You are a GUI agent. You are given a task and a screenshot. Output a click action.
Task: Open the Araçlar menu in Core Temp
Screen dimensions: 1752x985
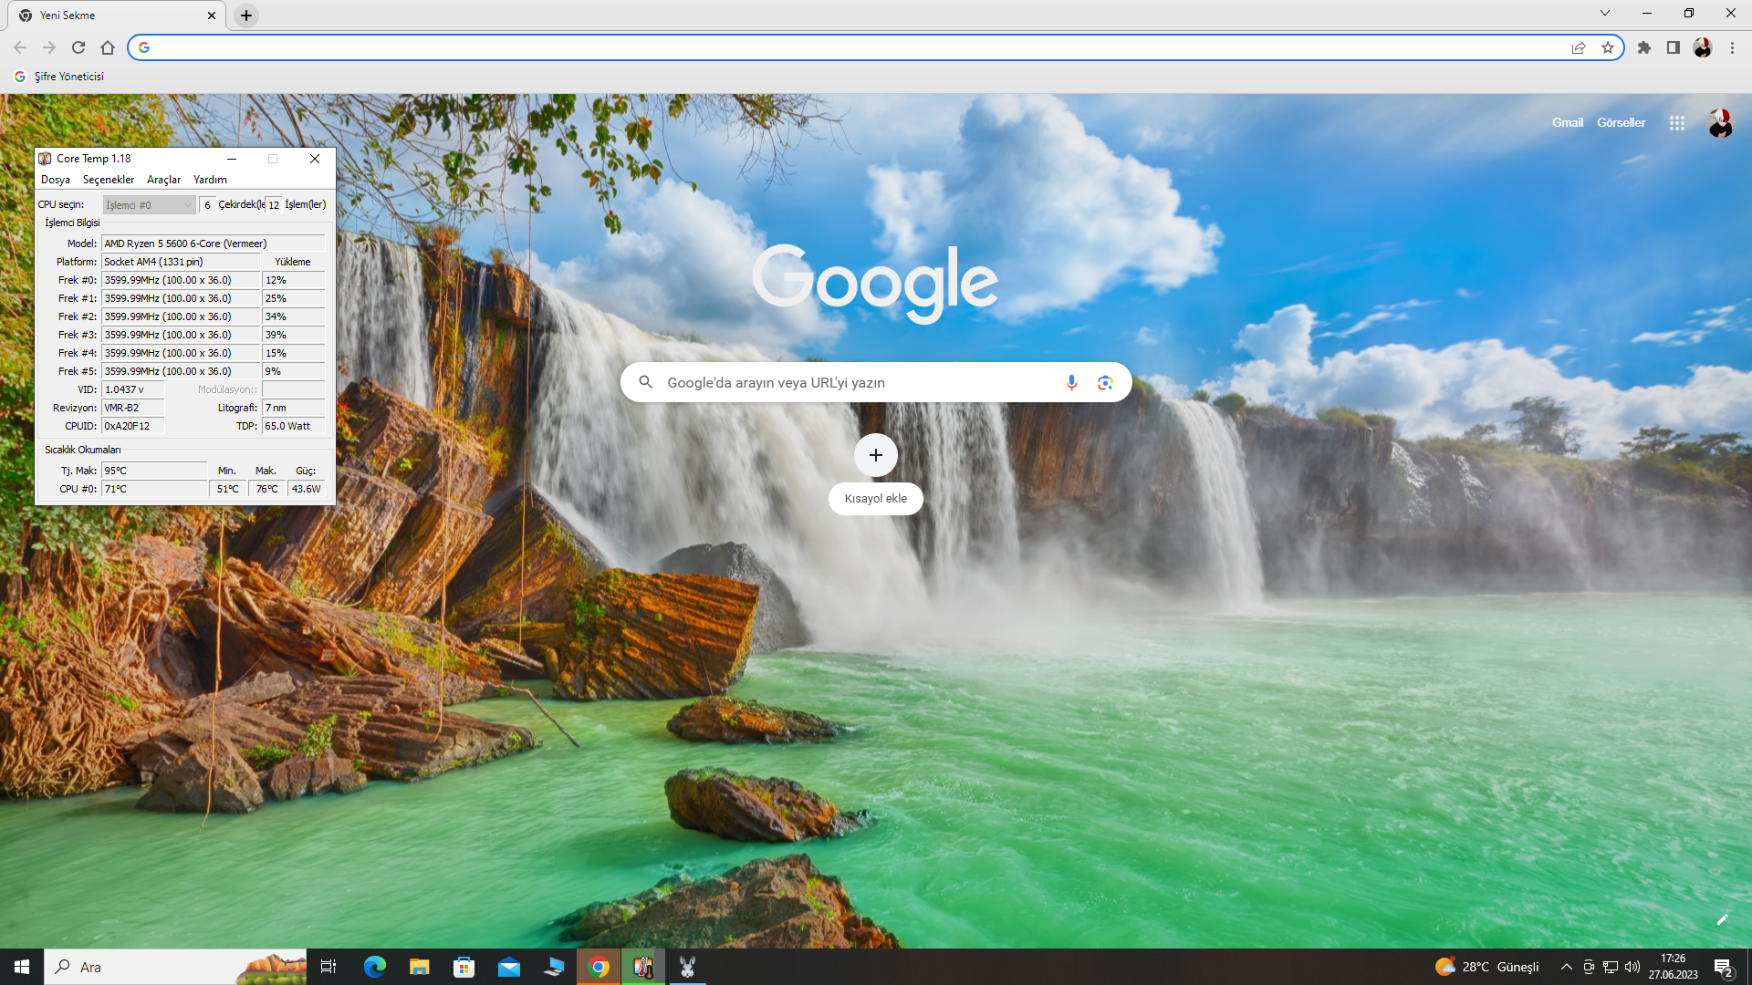click(x=163, y=180)
